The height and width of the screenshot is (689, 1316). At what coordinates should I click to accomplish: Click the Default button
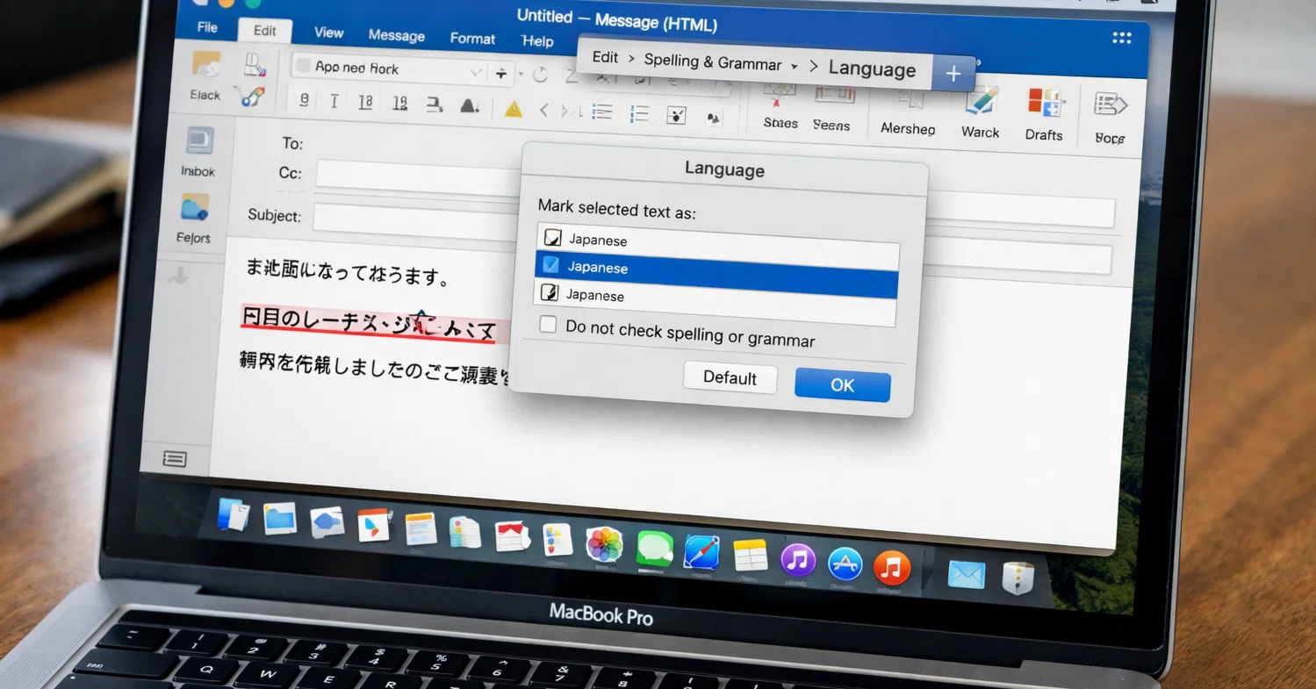coord(730,378)
